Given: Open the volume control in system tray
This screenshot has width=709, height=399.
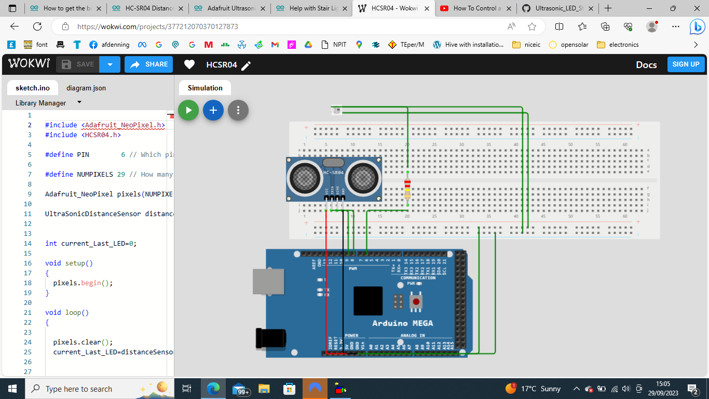Looking at the screenshot, I should click(626, 389).
